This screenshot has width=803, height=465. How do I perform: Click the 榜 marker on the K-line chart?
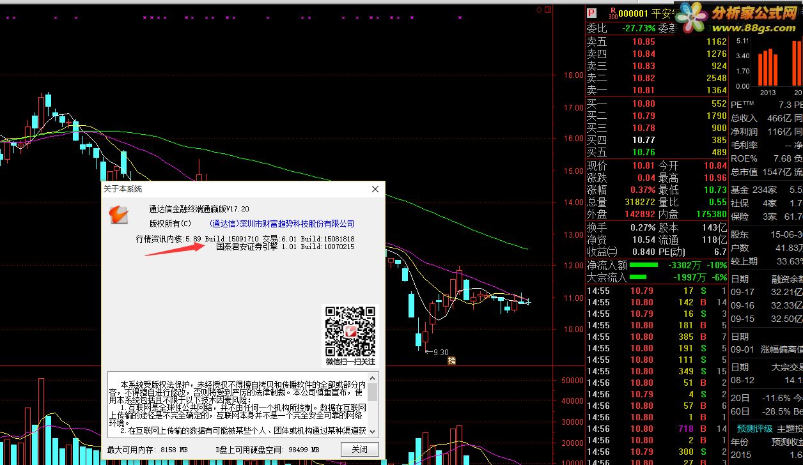tap(452, 361)
